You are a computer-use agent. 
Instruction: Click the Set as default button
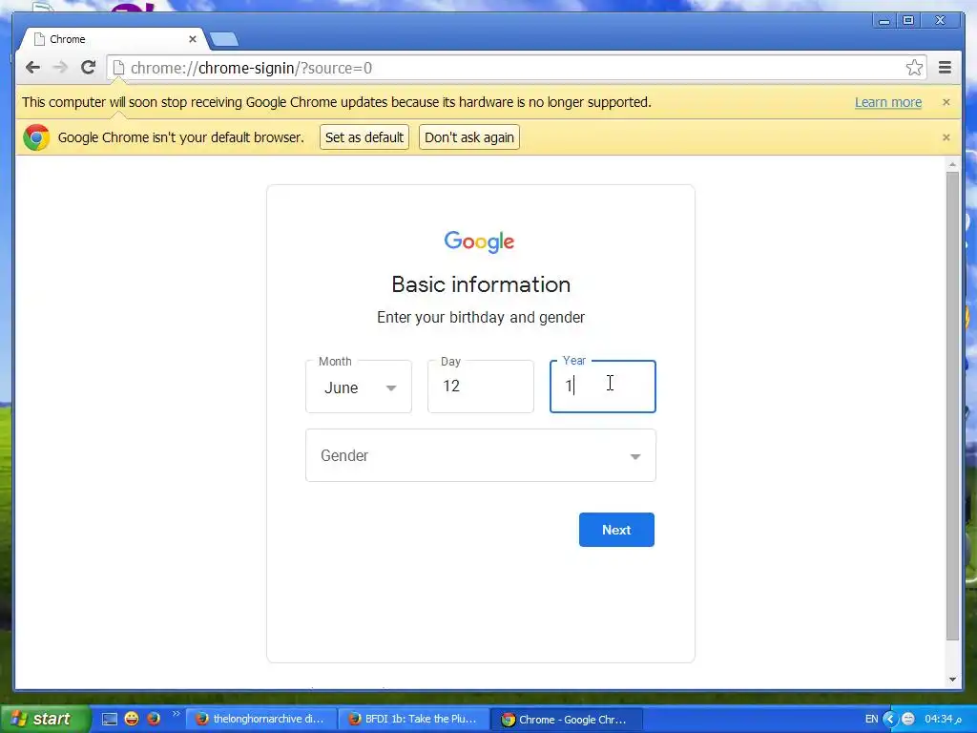click(364, 137)
